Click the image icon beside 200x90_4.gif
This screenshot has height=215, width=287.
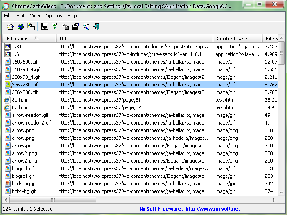click(8, 77)
